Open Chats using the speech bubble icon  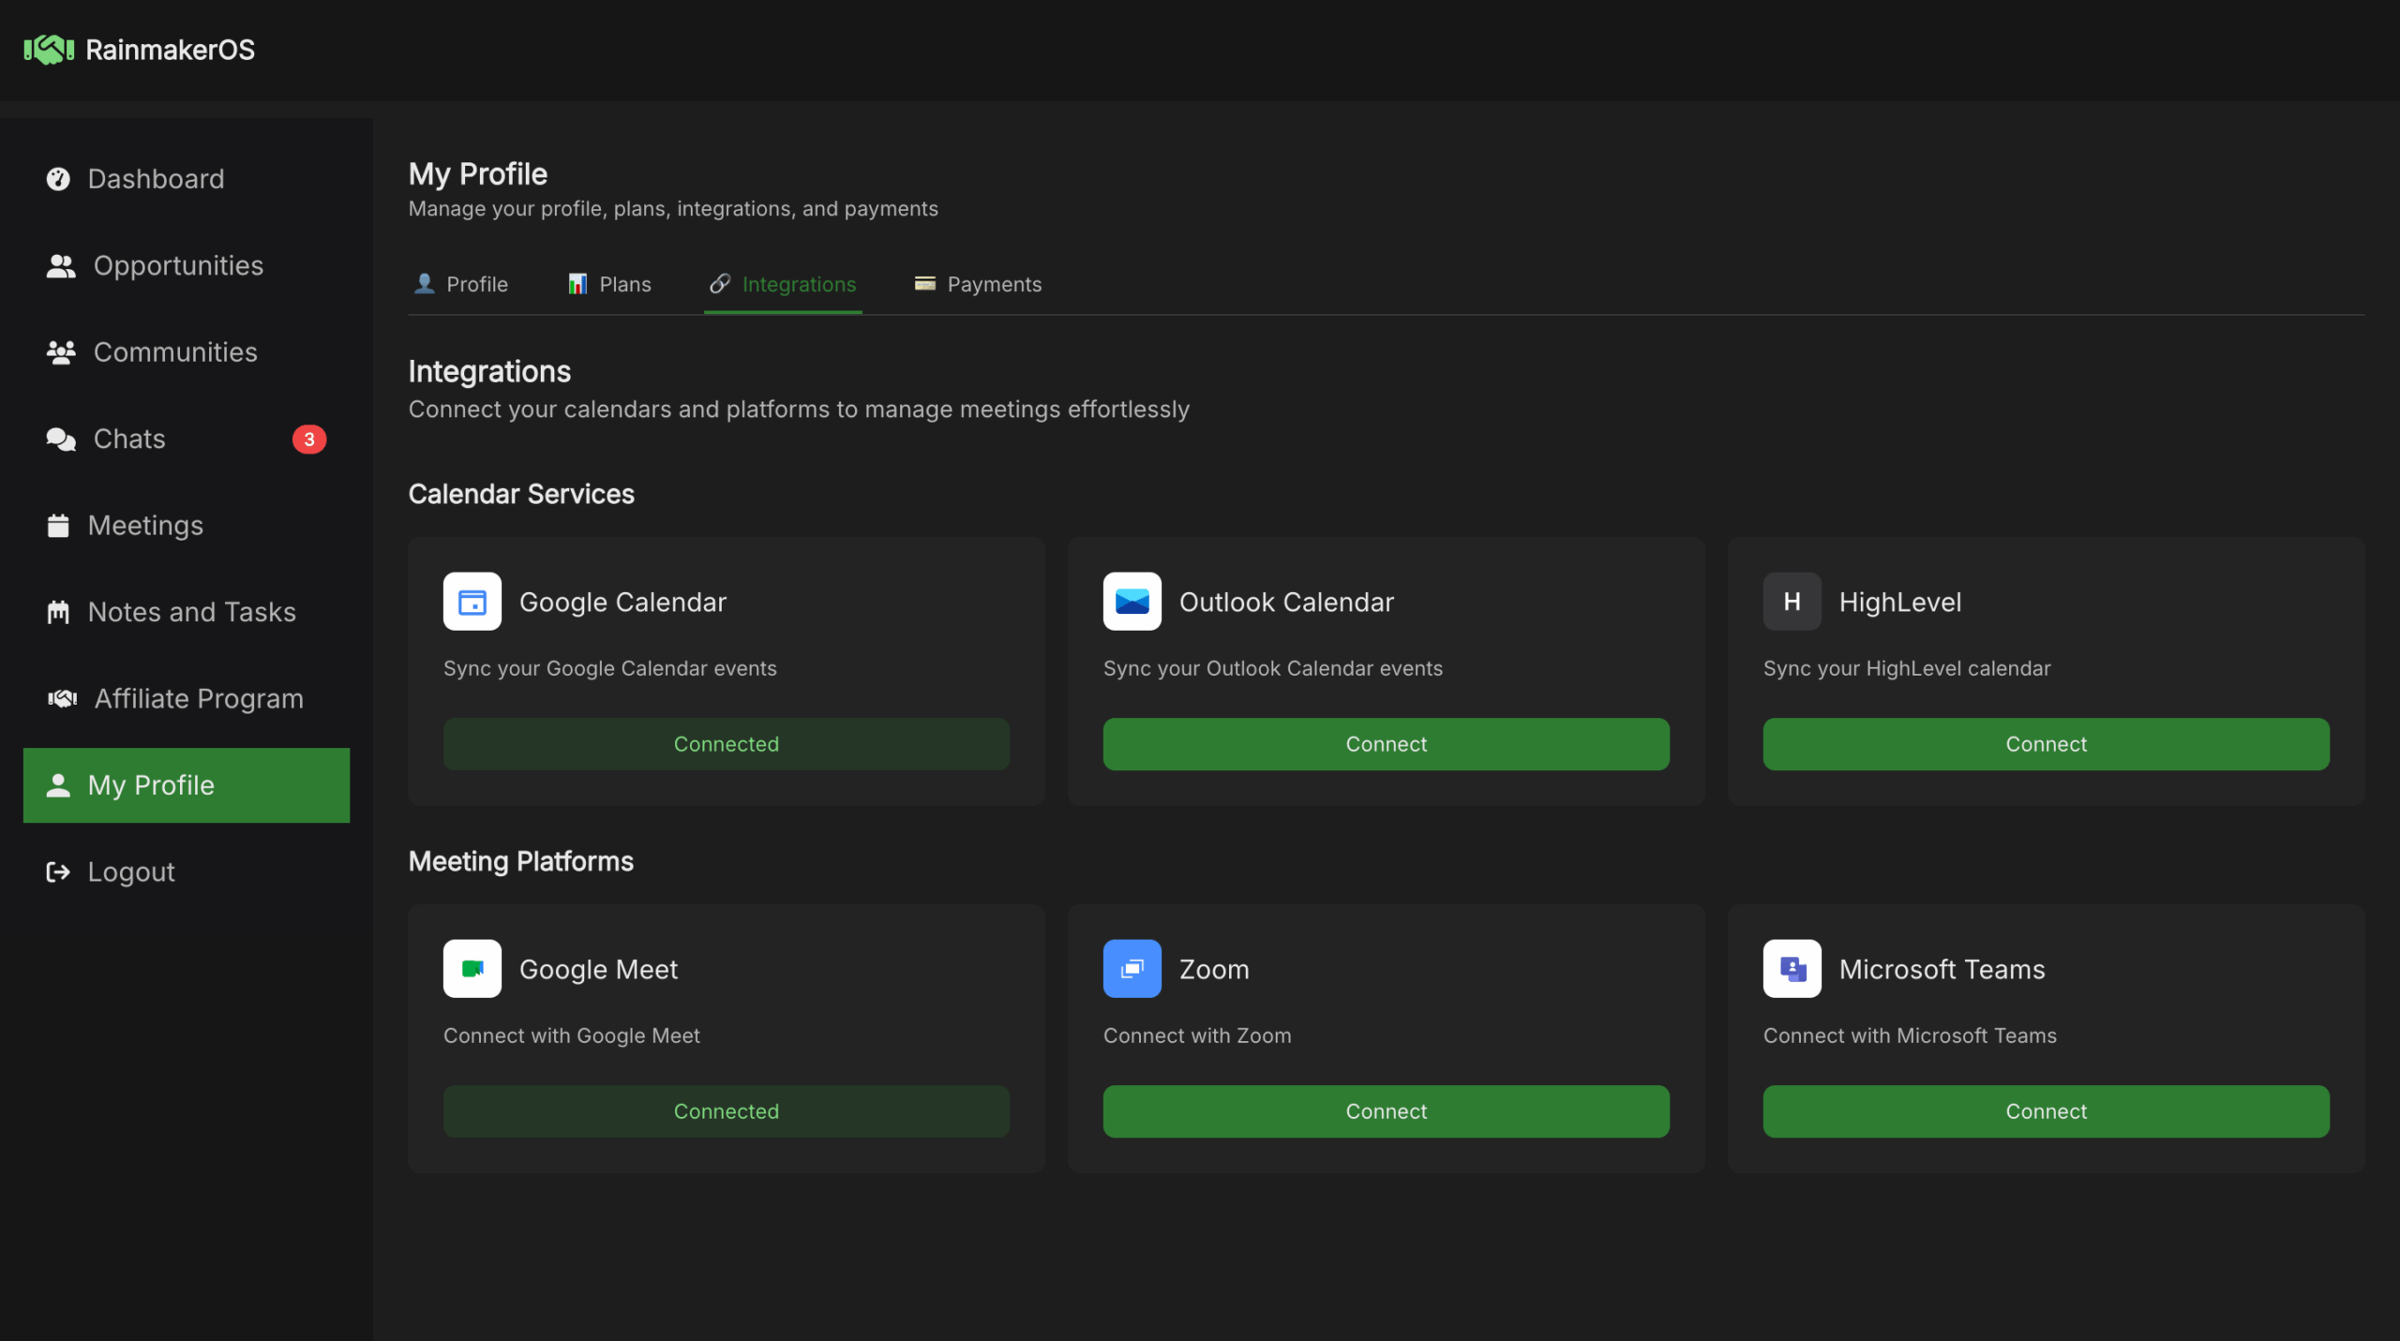[x=59, y=439]
